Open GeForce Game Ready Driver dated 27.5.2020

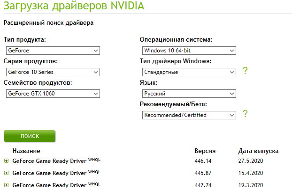click(56, 161)
